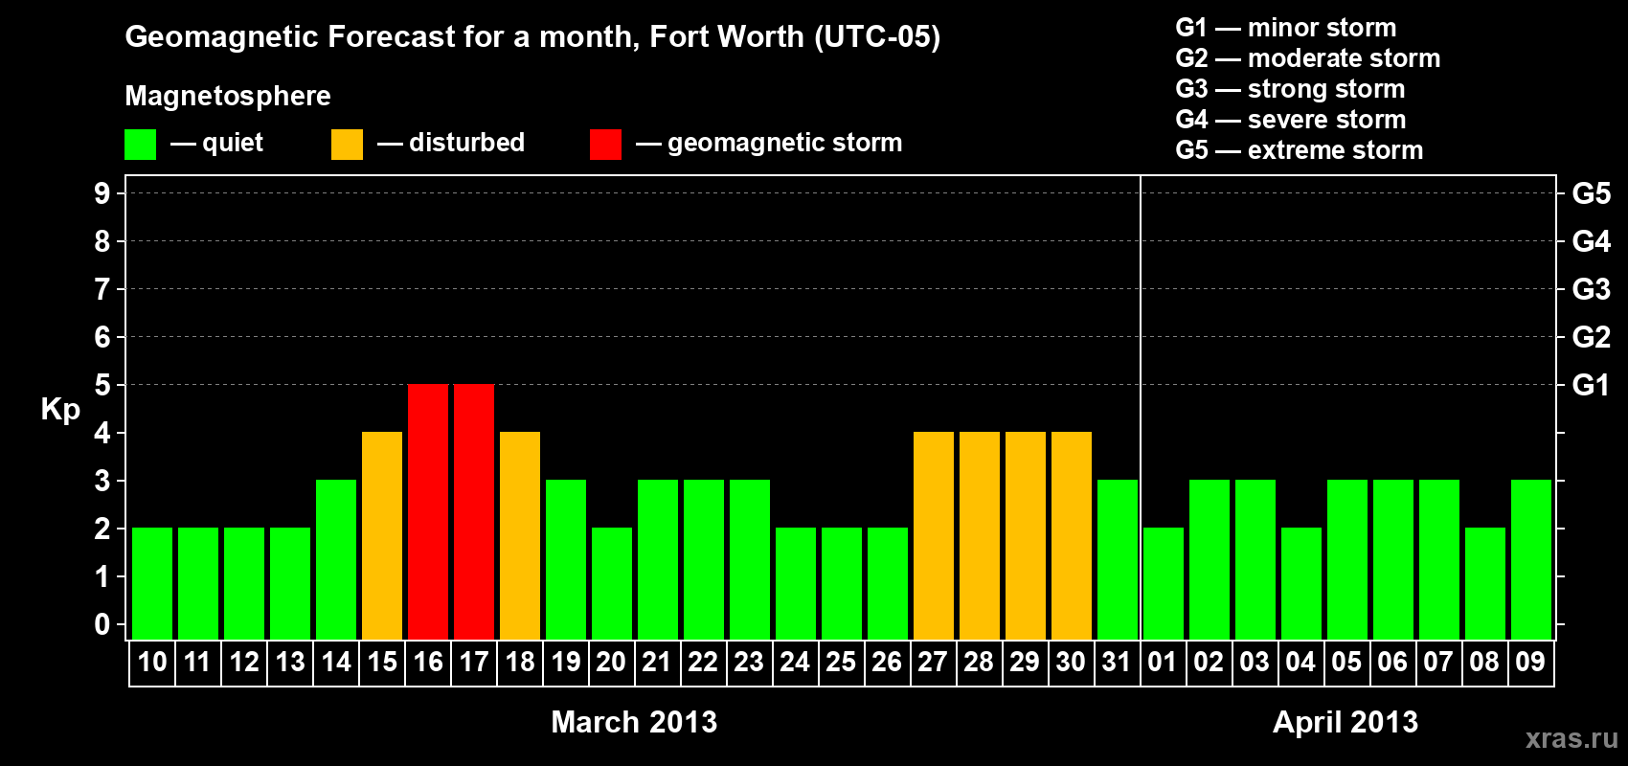
Task: Click the date label 28
Action: coord(980,662)
